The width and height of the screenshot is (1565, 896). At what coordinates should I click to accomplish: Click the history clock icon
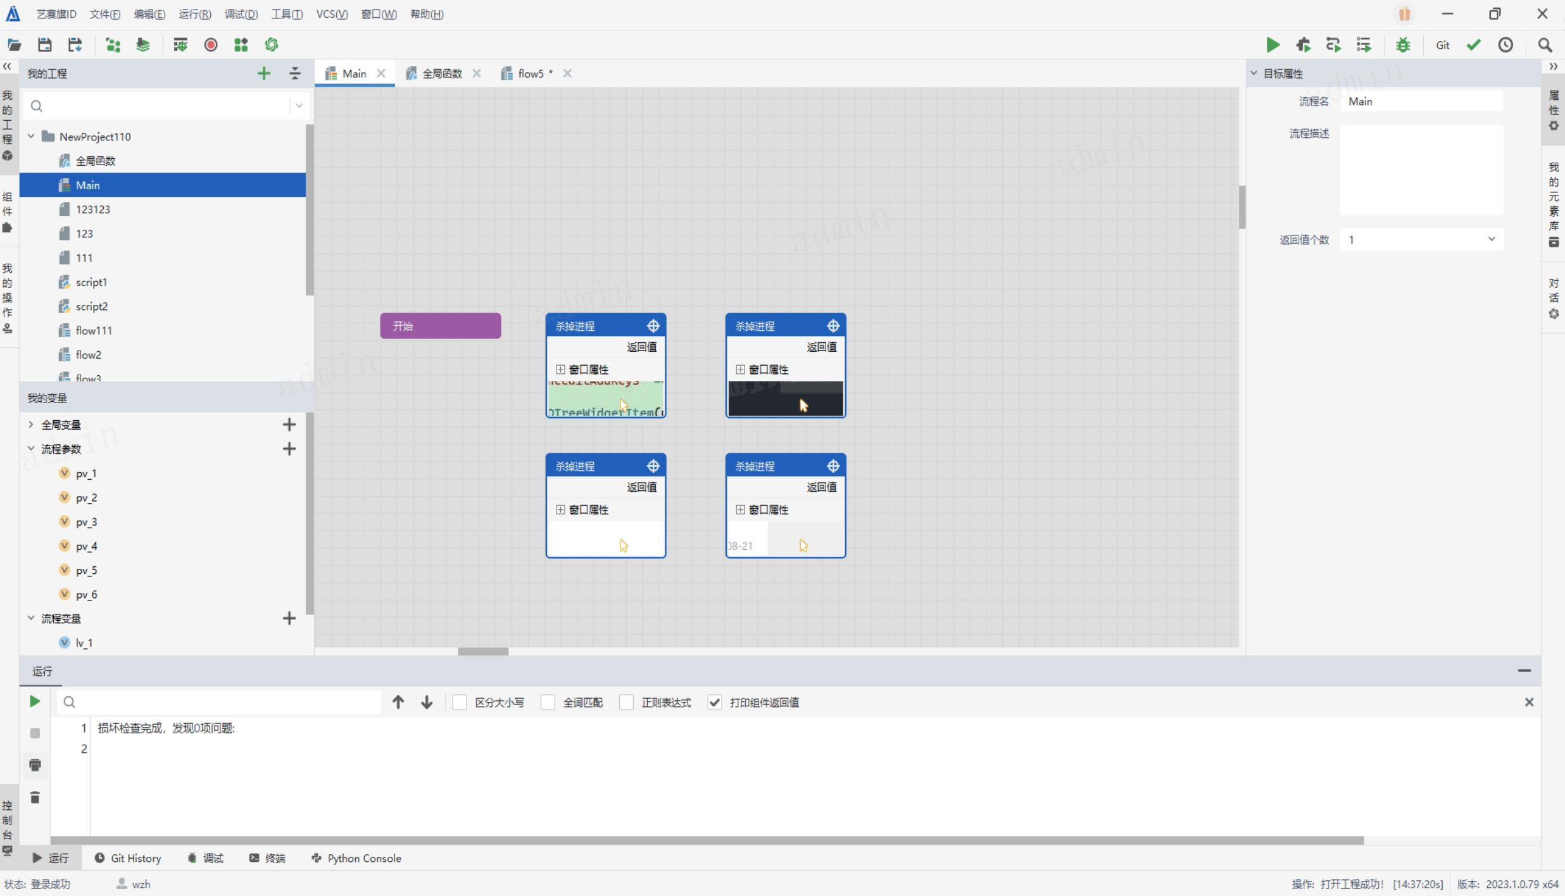coord(1505,45)
